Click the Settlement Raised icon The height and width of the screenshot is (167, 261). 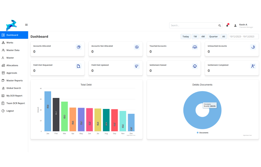coord(195,66)
